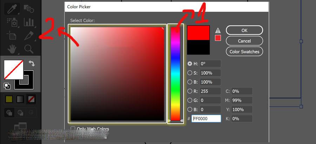Select the H hue radio button
This screenshot has width=316, height=144.
190,63
